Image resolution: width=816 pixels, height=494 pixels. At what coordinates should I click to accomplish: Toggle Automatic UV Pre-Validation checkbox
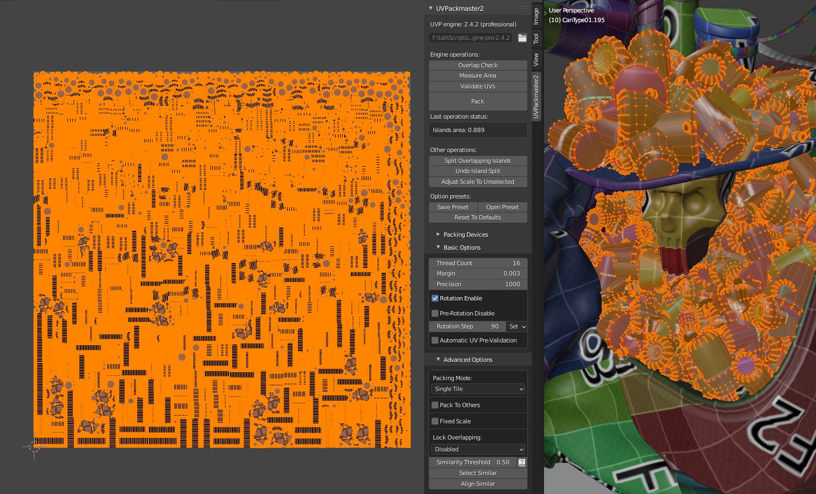click(x=435, y=340)
